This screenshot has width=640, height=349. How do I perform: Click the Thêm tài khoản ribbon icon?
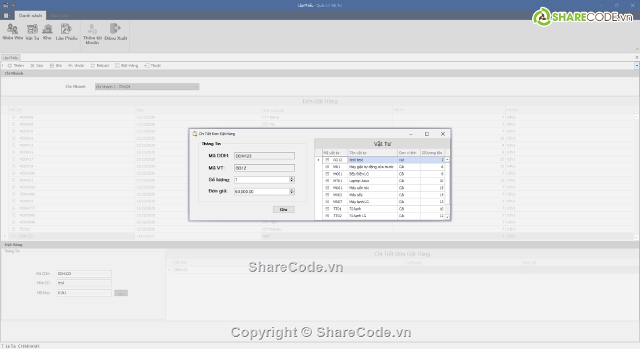pyautogui.click(x=92, y=34)
